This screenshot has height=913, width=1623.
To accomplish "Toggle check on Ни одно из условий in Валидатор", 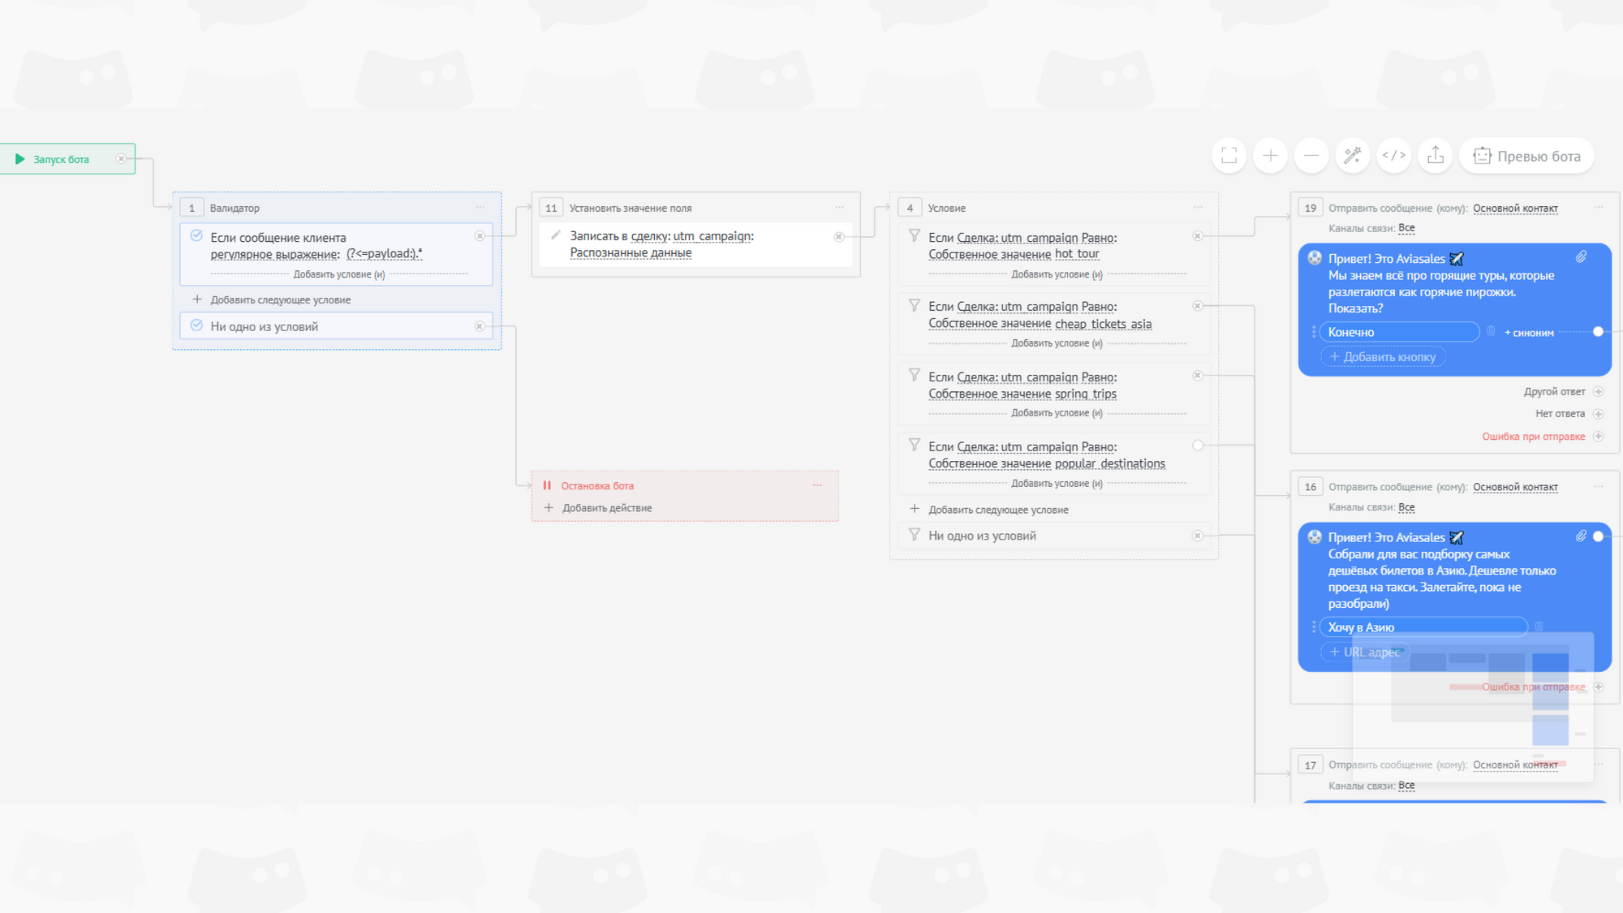I will (x=196, y=325).
